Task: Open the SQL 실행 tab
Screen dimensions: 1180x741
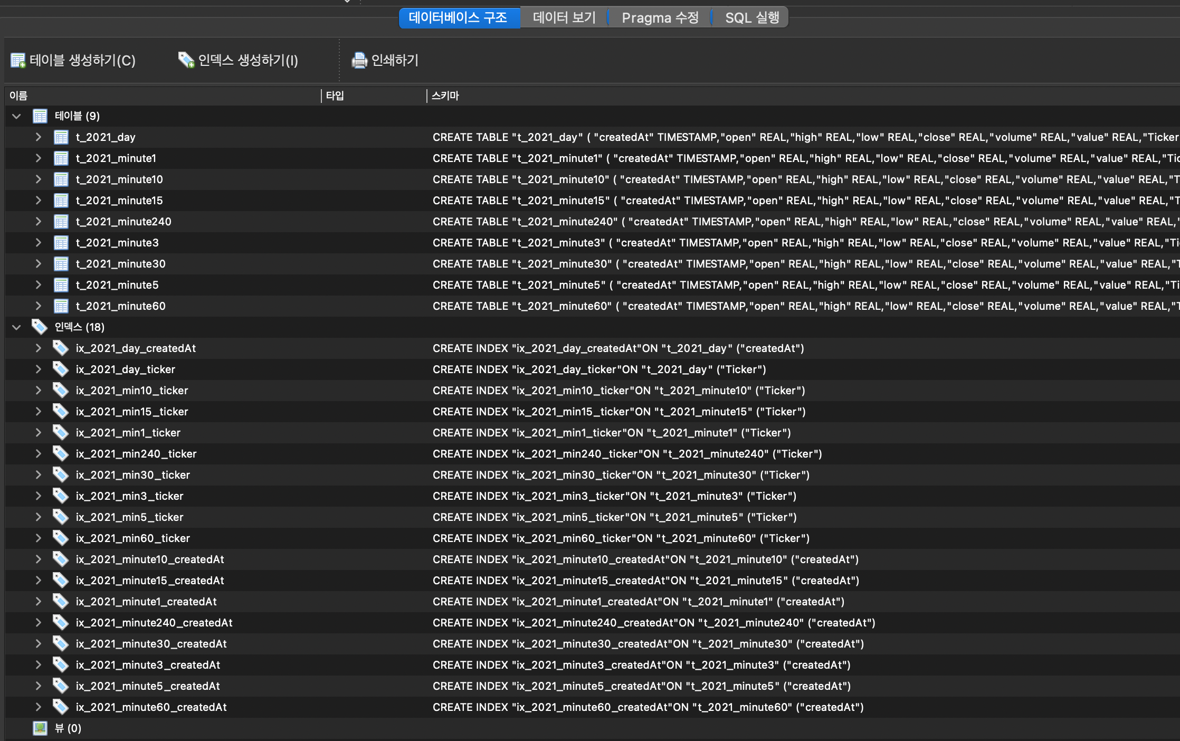Action: [x=751, y=18]
